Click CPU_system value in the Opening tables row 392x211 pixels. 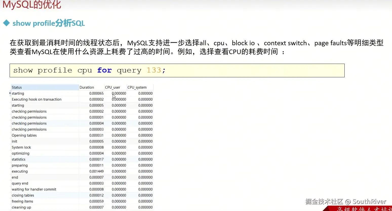145,135
